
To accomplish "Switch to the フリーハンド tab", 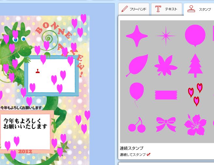I will [134, 9].
